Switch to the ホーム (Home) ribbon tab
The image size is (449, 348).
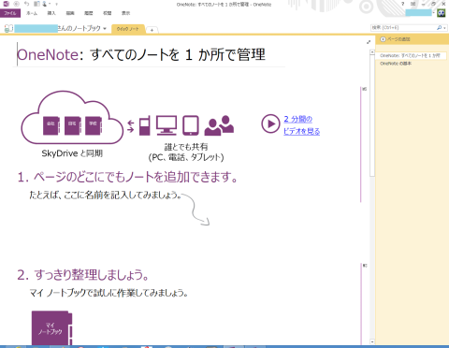click(32, 13)
